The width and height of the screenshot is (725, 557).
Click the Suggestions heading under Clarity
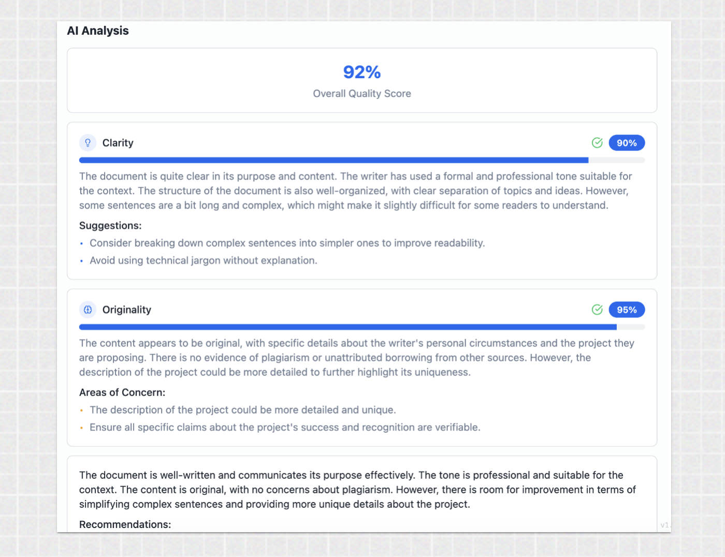[110, 226]
